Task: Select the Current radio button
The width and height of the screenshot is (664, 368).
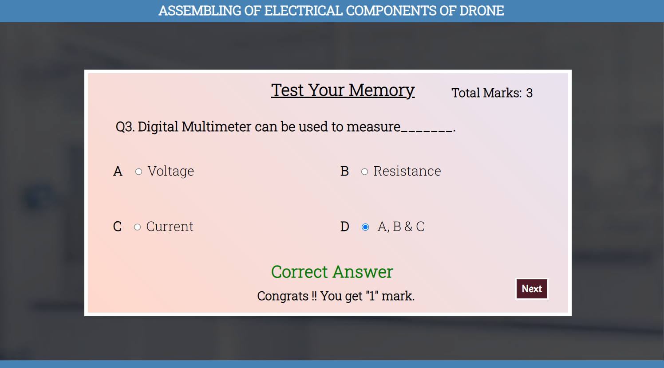Action: click(x=138, y=227)
